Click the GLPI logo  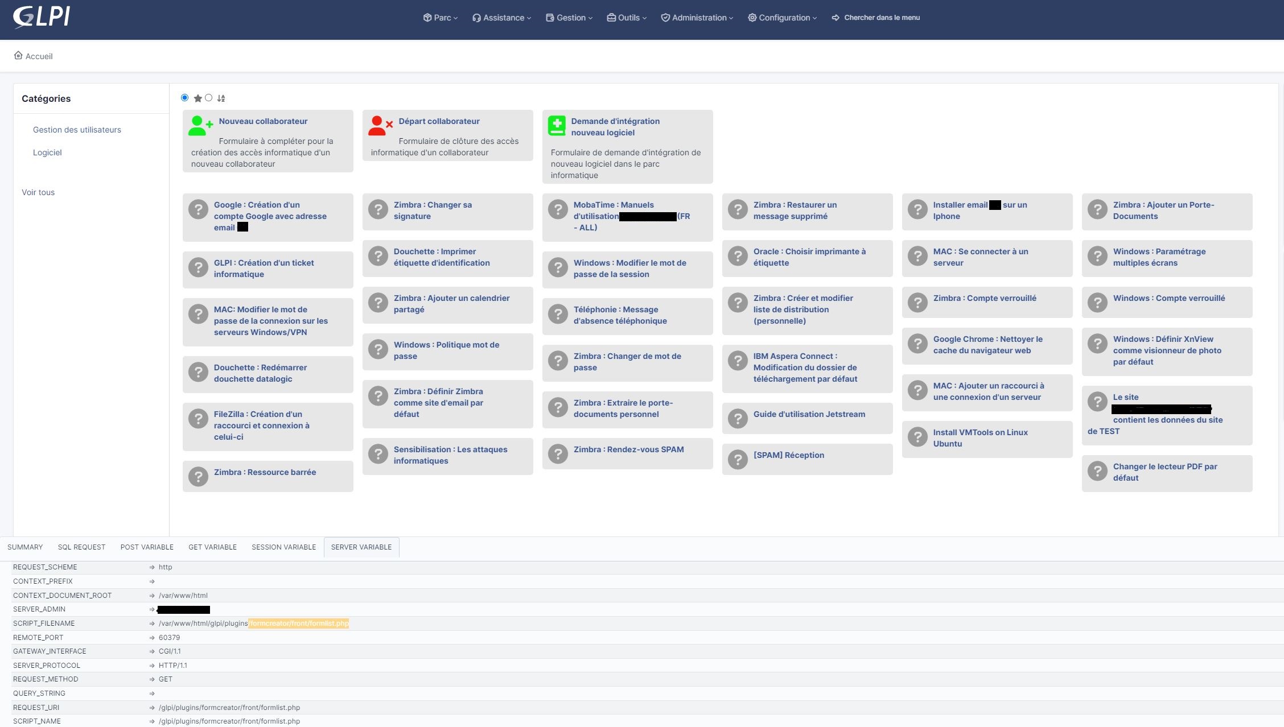[x=41, y=17]
